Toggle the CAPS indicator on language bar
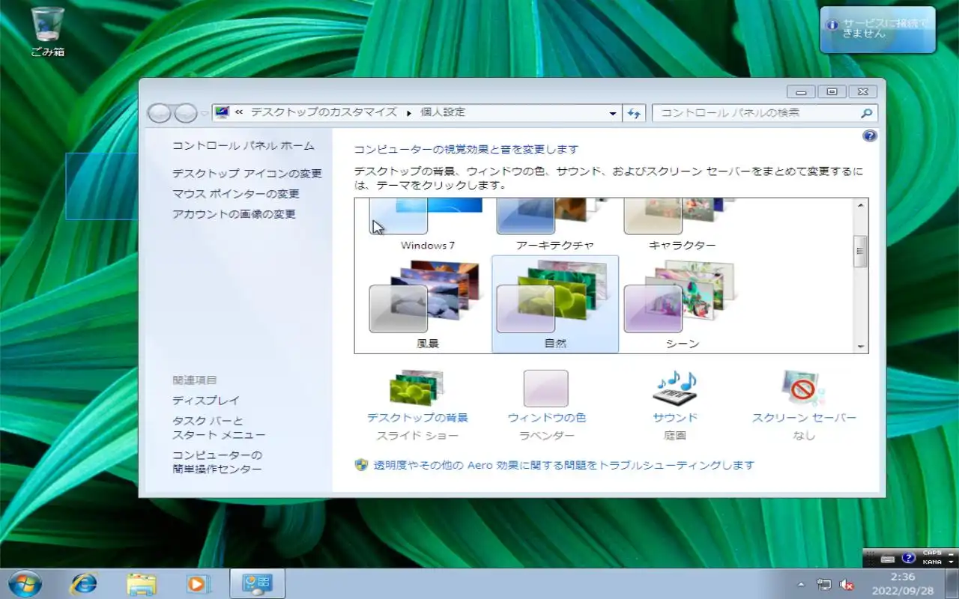959x599 pixels. 932,553
